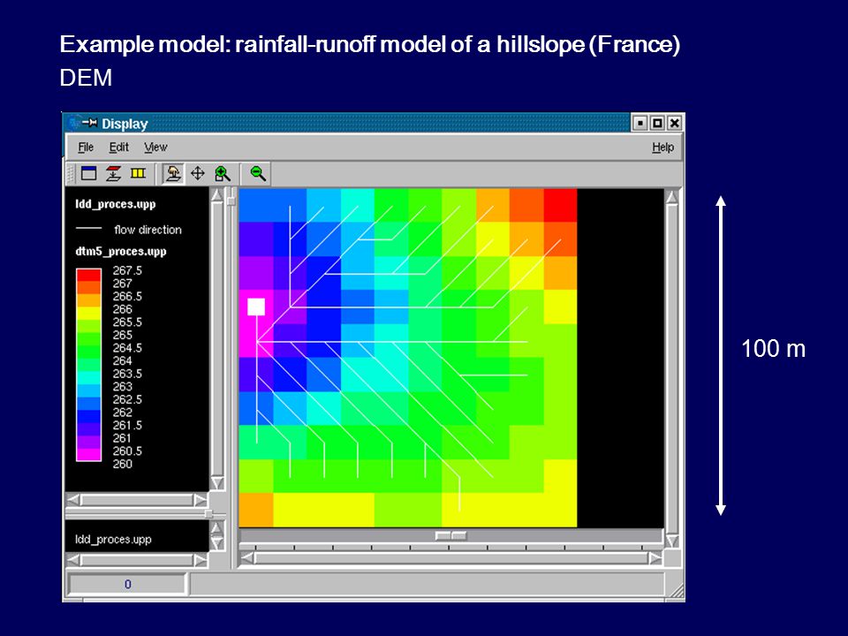Click the 'flow direction' legend entry
The height and width of the screenshot is (636, 848).
(148, 230)
